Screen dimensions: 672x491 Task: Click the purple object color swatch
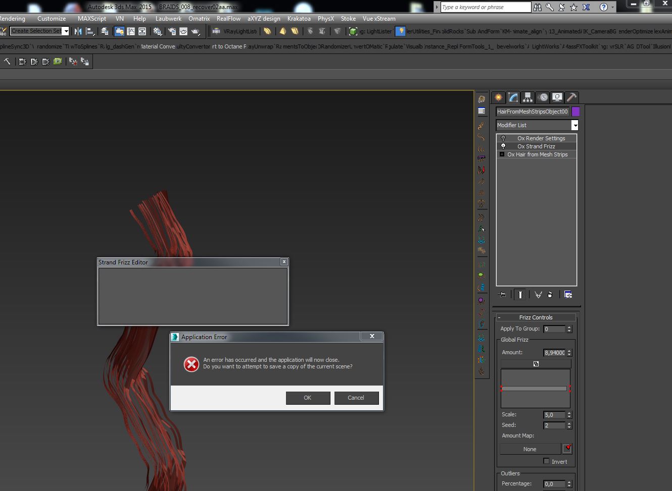[x=575, y=112]
